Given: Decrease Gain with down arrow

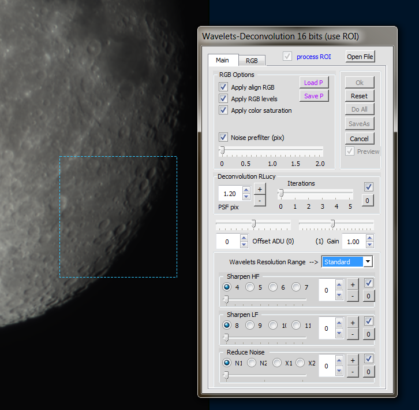Looking at the screenshot, I should tap(370, 245).
